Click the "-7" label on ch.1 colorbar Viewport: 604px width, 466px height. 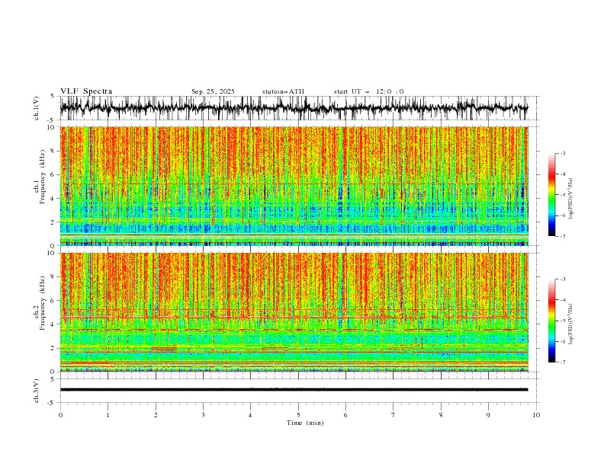tap(562, 236)
